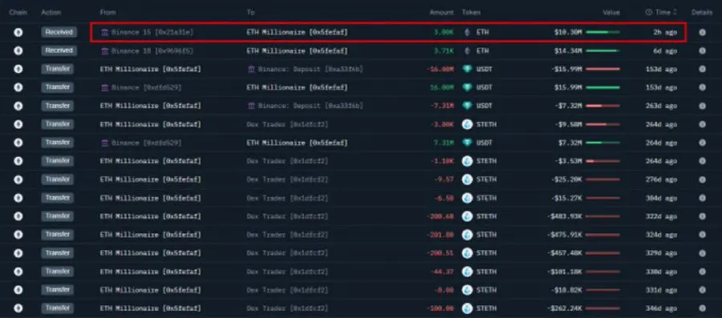Select the time cell '2h ago'
722x318 pixels.
(x=665, y=32)
